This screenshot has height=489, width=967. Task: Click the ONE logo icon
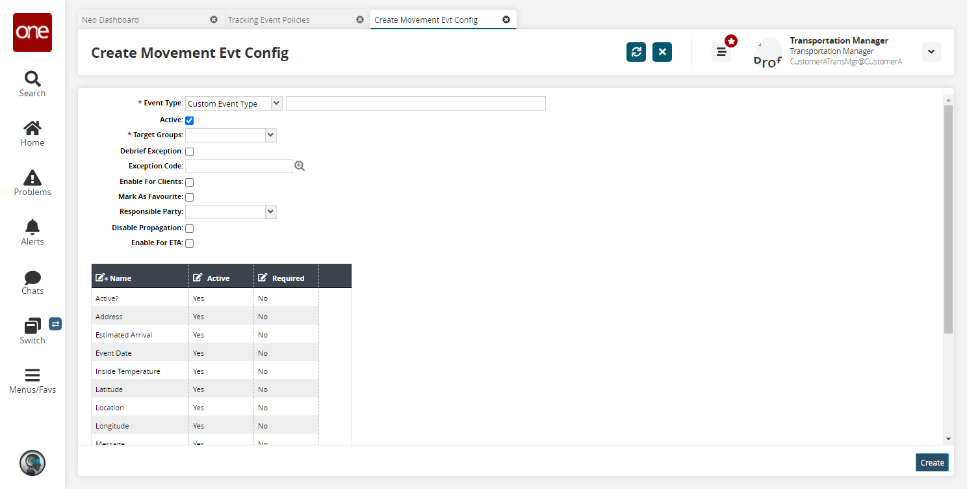pyautogui.click(x=32, y=33)
